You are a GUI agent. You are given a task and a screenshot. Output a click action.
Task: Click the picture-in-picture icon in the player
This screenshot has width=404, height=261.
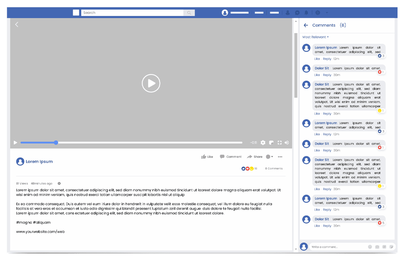point(271,143)
